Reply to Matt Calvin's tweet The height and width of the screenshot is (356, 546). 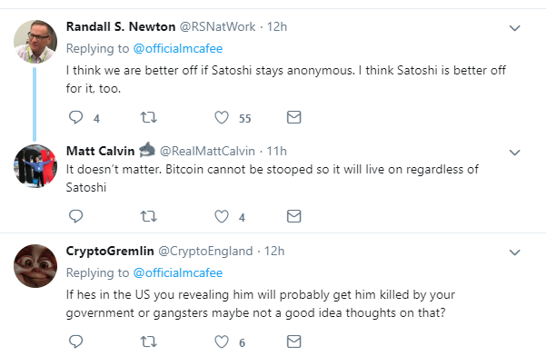click(x=75, y=216)
